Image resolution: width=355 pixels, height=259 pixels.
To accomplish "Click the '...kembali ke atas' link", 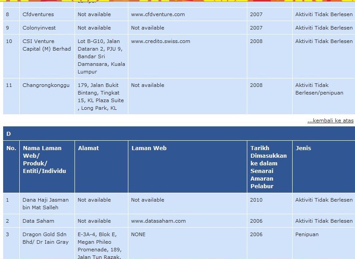I will (330, 121).
